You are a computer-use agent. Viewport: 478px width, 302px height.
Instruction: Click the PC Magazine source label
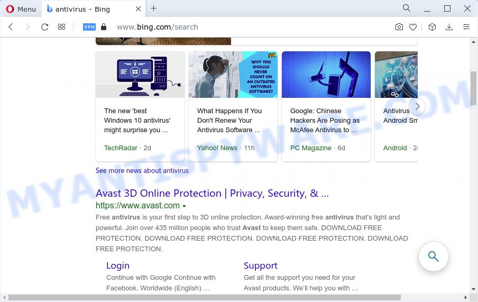(x=310, y=148)
